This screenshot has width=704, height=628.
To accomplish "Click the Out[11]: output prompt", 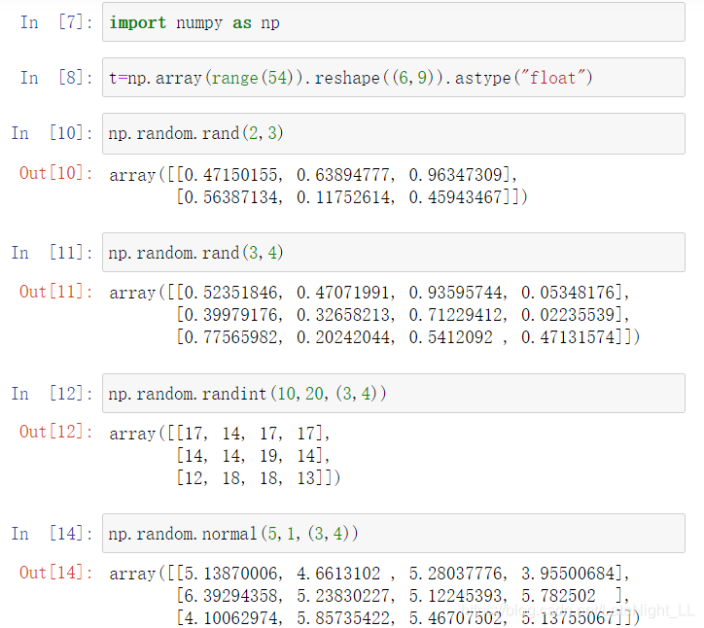I will pyautogui.click(x=56, y=292).
